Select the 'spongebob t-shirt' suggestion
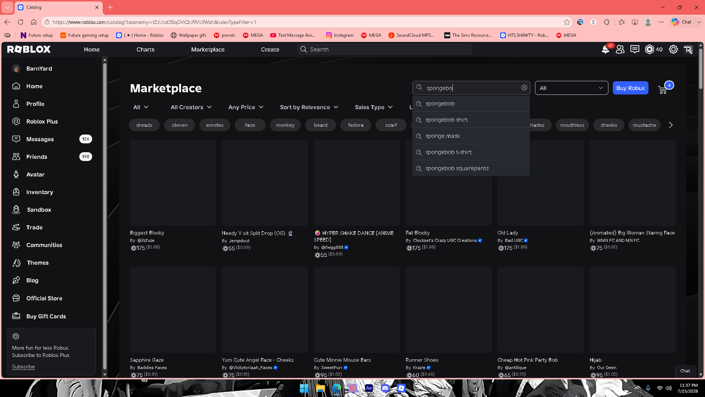 471,152
